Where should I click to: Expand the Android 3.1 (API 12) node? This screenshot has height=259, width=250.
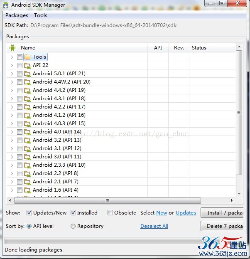12,148
